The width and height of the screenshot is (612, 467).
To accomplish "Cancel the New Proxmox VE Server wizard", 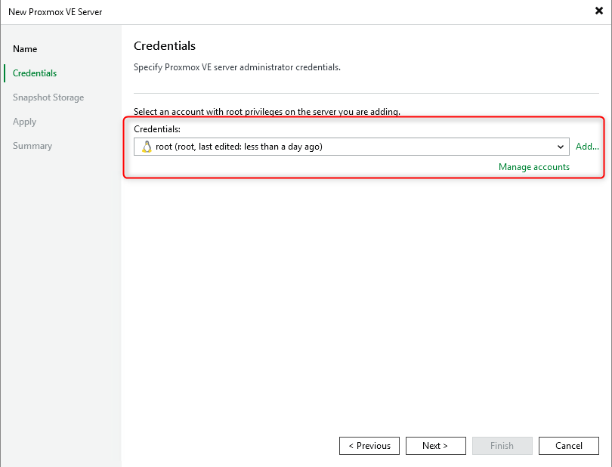I will tap(568, 445).
